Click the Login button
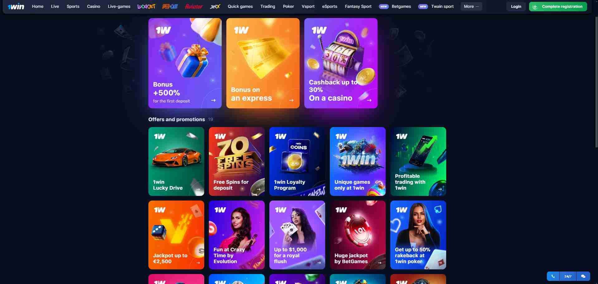Screen dimensions: 598x284 click(x=516, y=6)
